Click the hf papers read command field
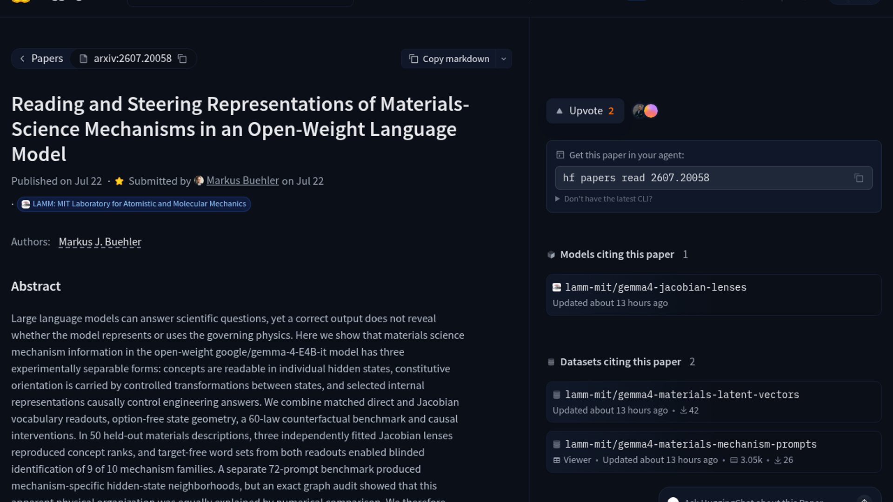The width and height of the screenshot is (893, 502). [x=713, y=178]
